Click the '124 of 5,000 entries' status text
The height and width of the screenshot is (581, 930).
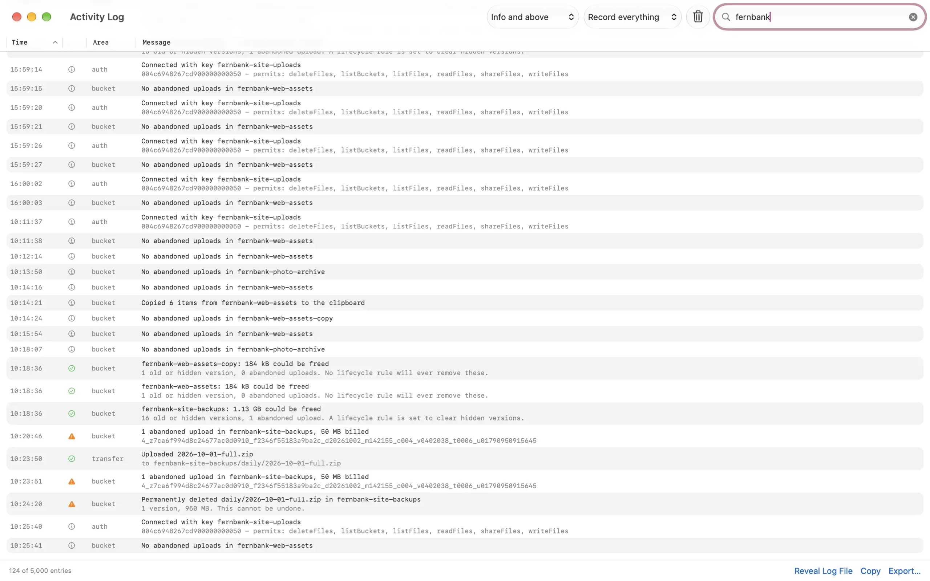point(40,570)
